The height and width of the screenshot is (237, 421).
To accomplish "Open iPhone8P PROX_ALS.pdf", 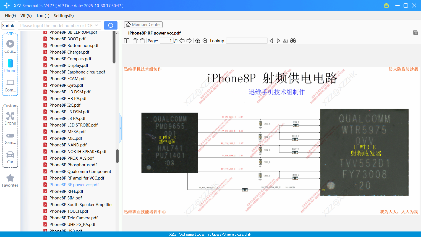I will coord(71,158).
